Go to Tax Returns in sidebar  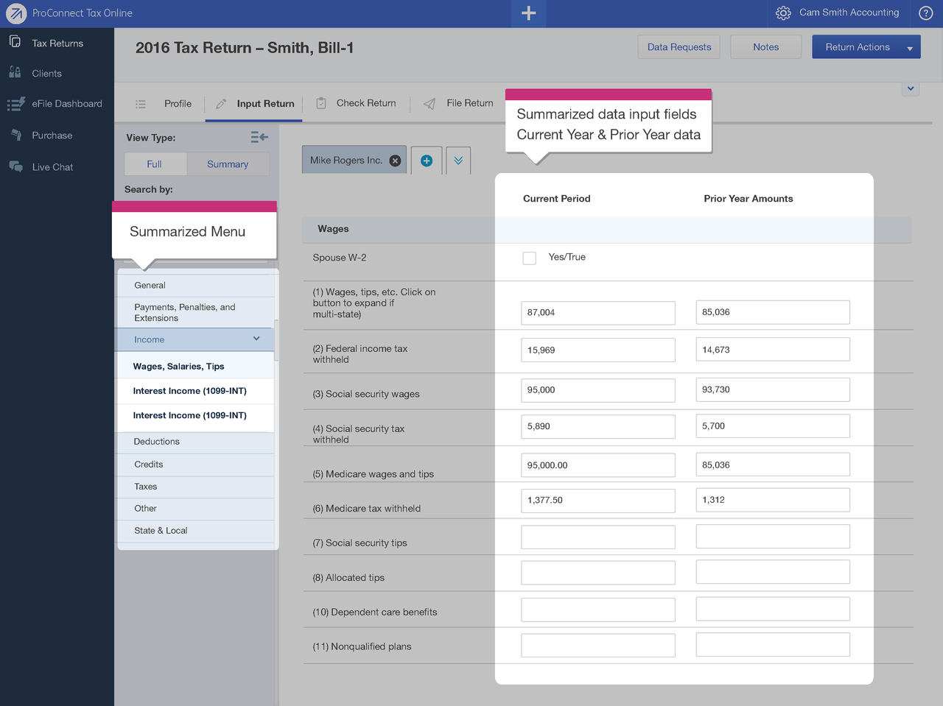(x=57, y=43)
